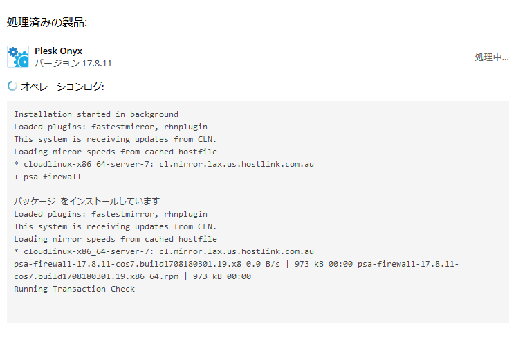
Task: Click the first cloudlinux-x86_64-server-7 mirror line
Action: 164,164
